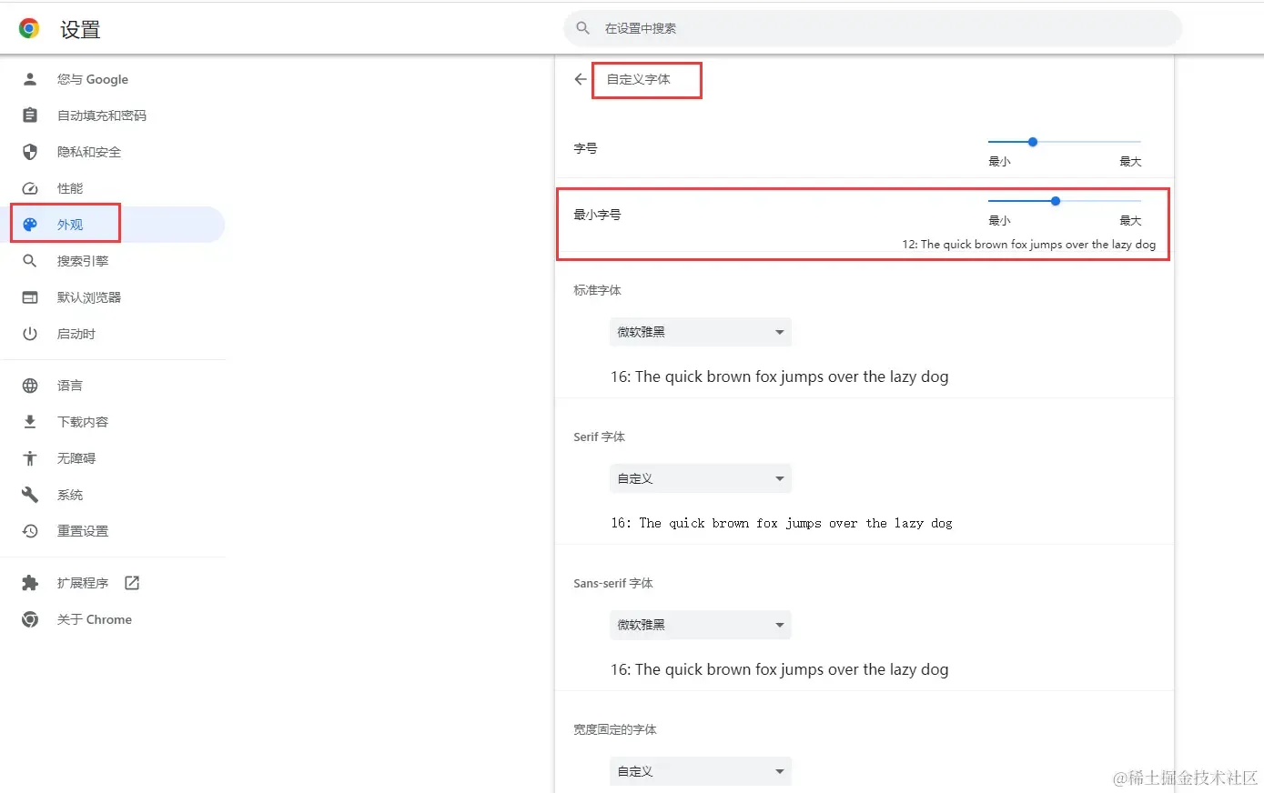Click the download icon for 下载内容
Screen dimensions: 1264x793
30,422
